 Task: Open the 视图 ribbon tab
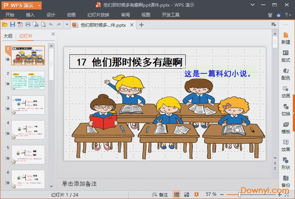(x=145, y=15)
